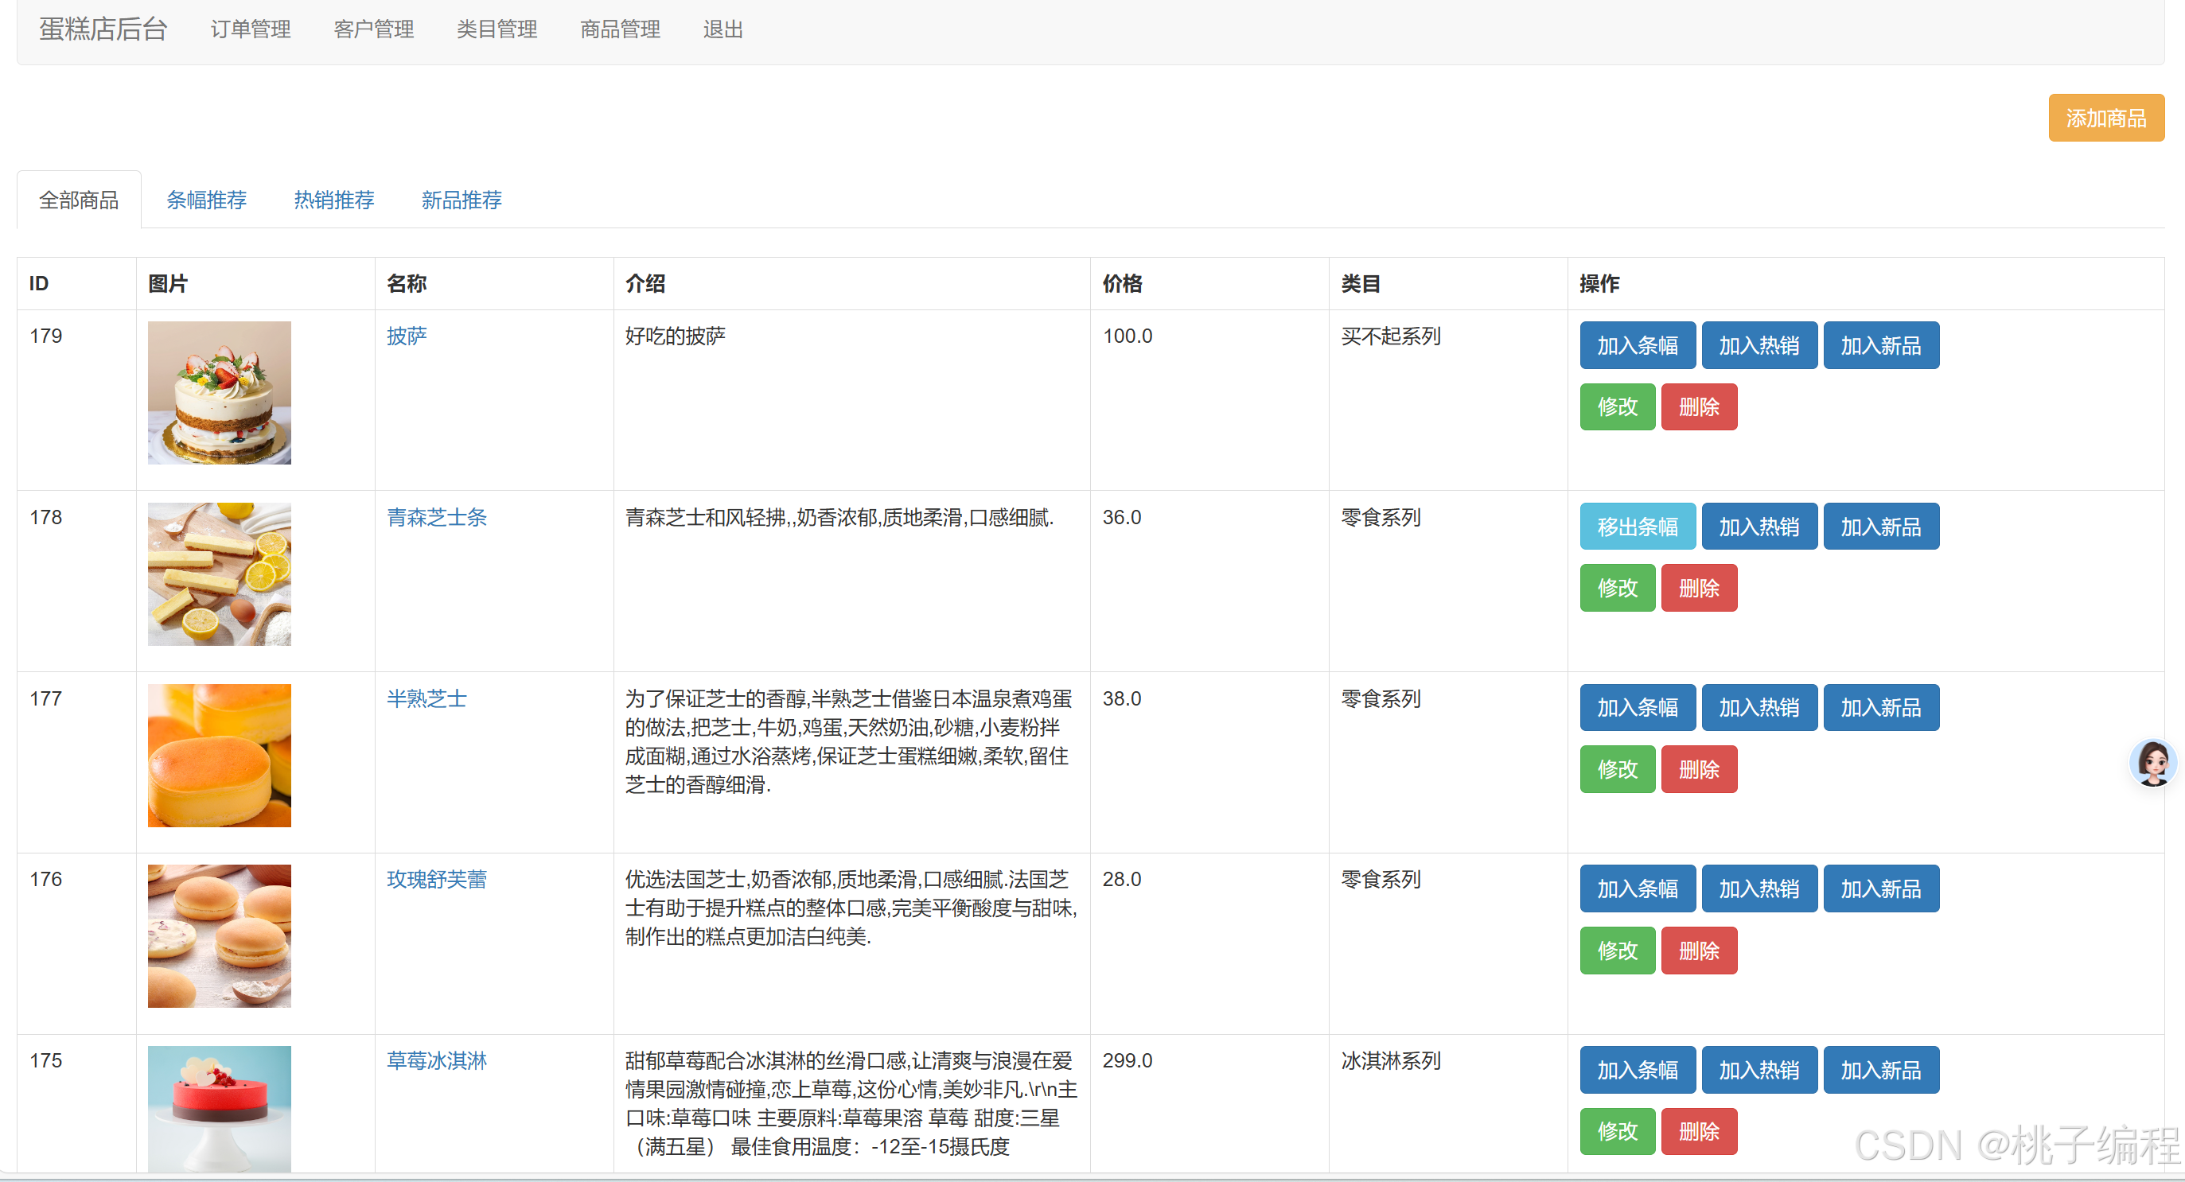Image resolution: width=2185 pixels, height=1182 pixels.
Task: Switch to the 热销推荐 tab
Action: click(333, 200)
